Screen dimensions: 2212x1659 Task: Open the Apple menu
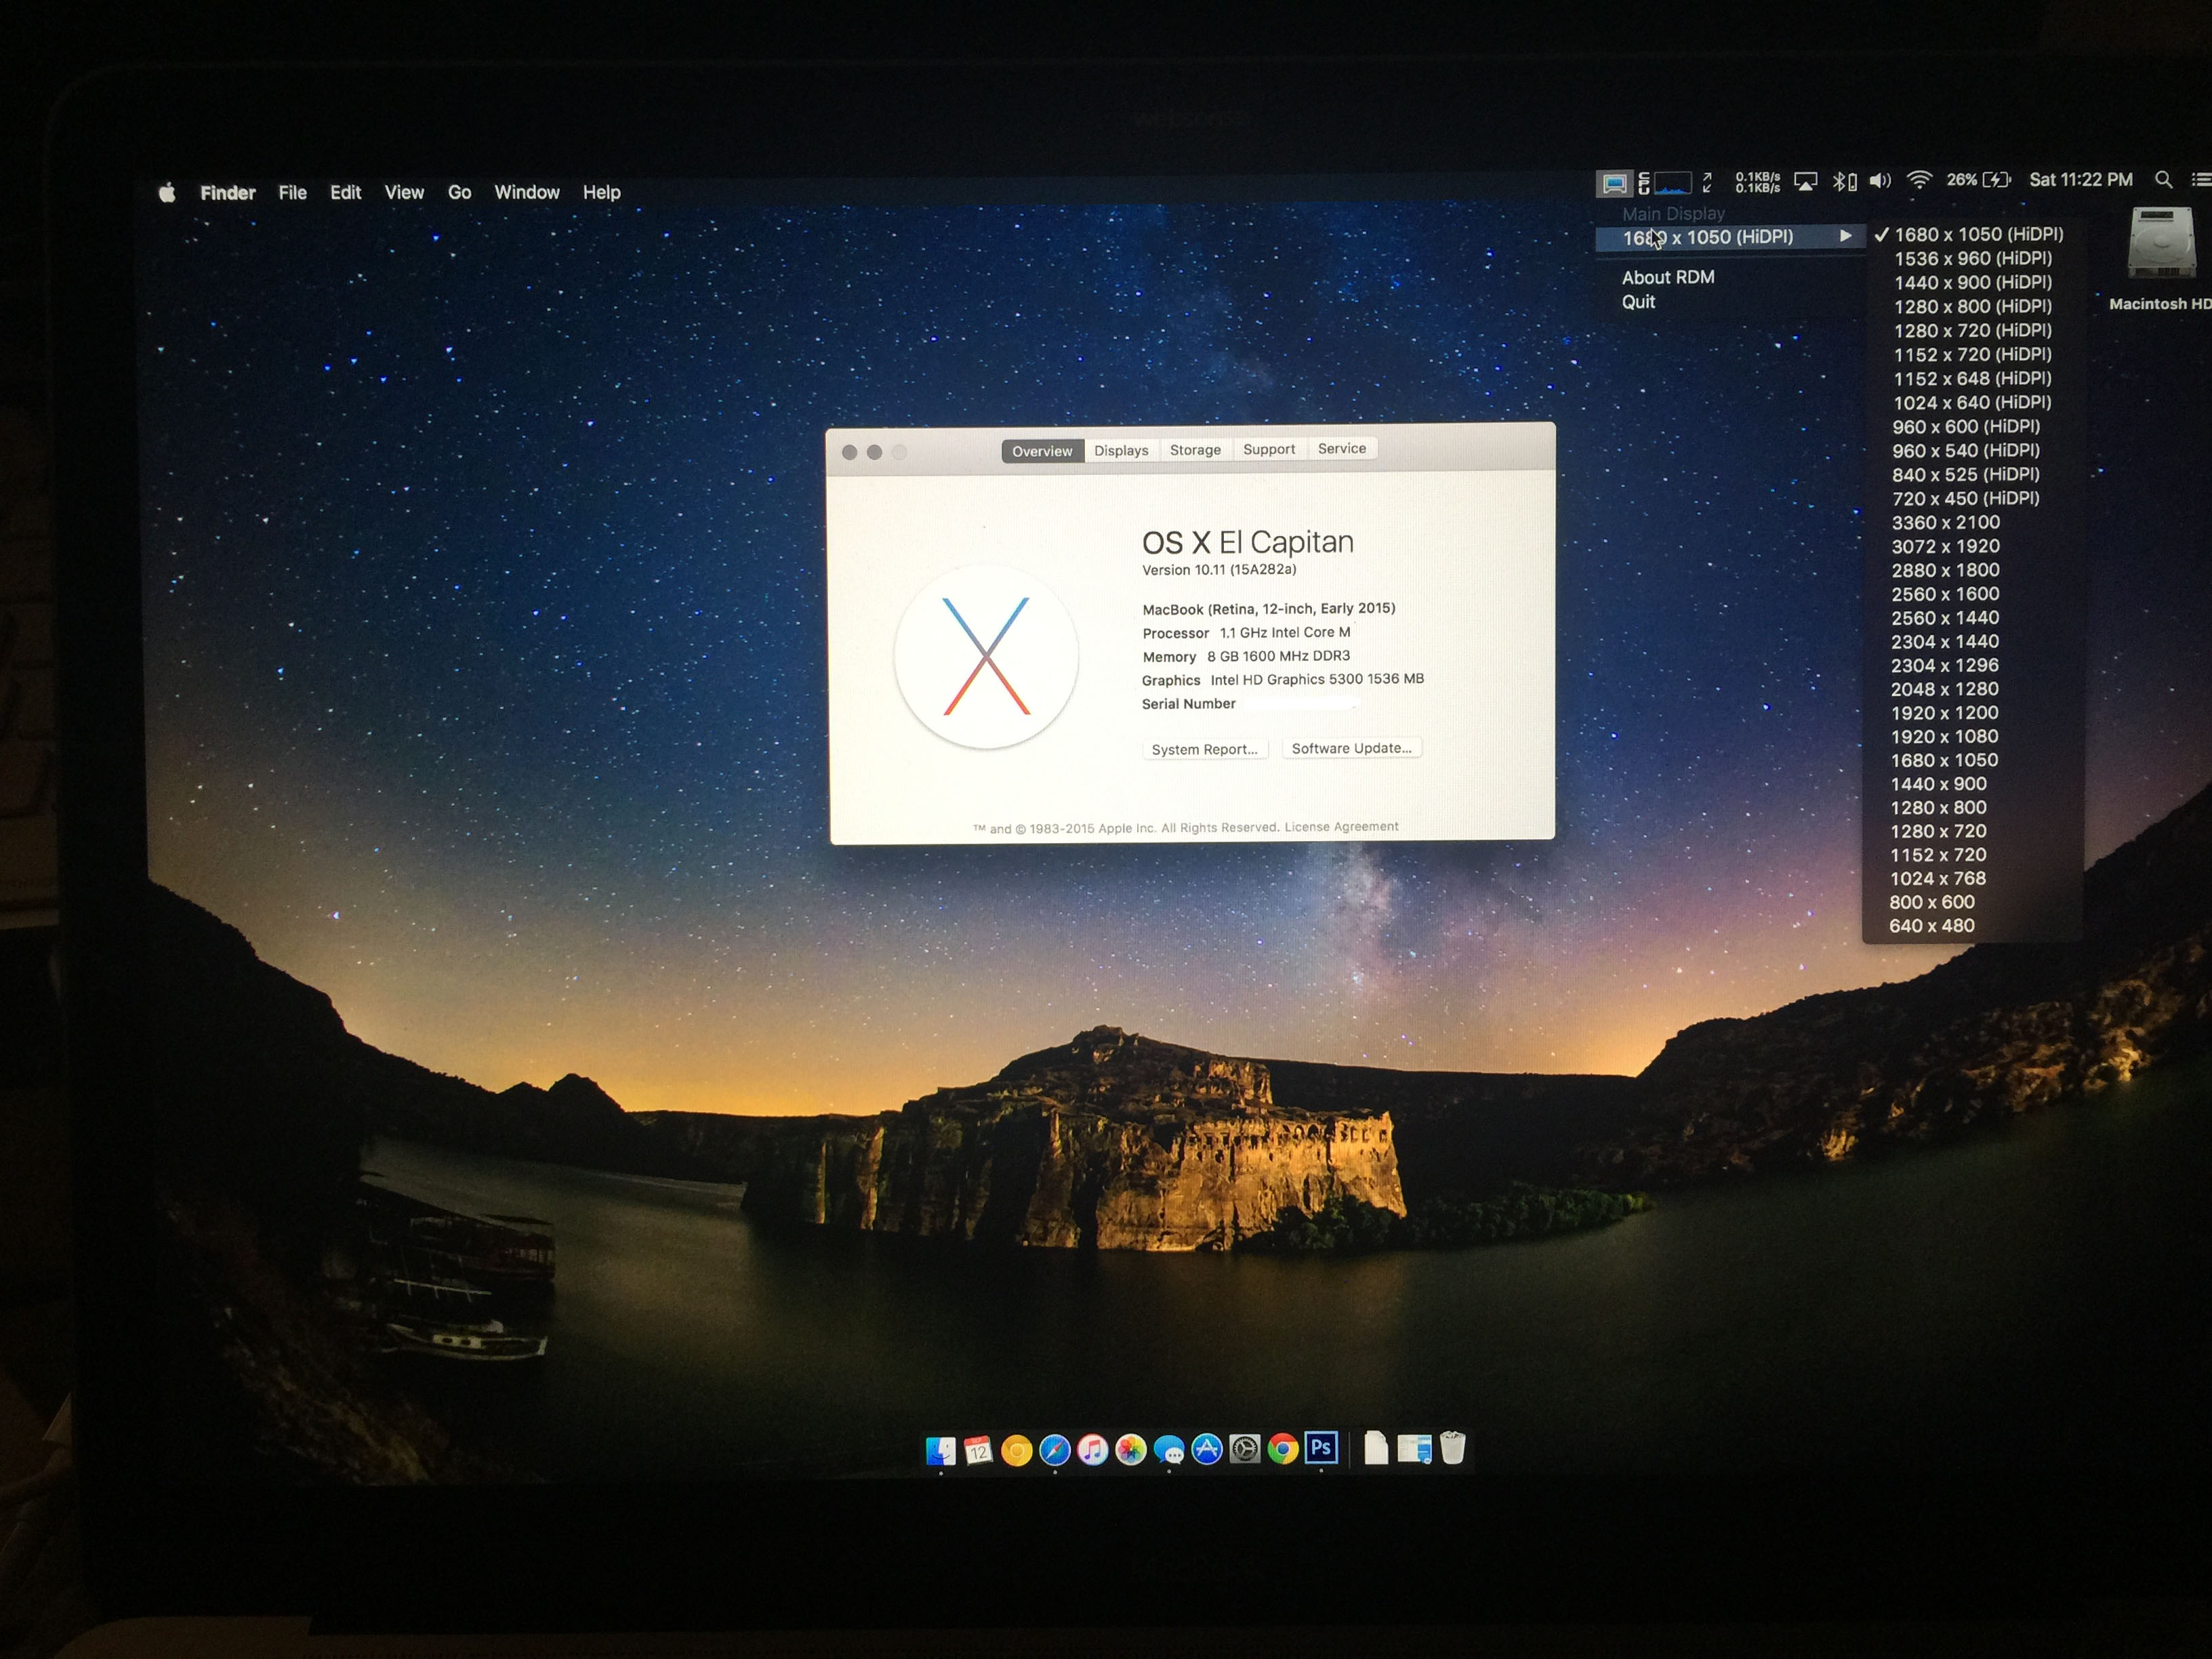(x=167, y=193)
